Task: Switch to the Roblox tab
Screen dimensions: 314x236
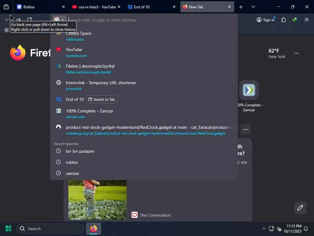Action: point(41,7)
